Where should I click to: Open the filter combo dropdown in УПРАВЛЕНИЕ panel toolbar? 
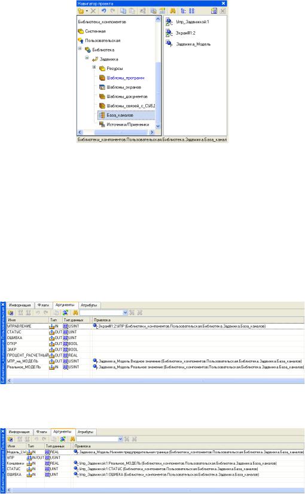tap(125, 313)
